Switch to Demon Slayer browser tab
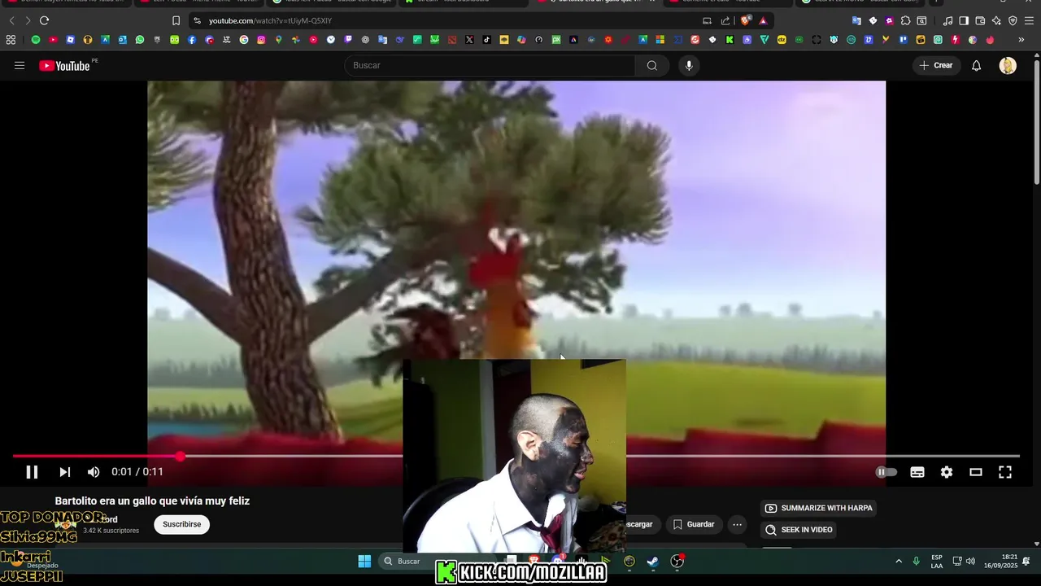The width and height of the screenshot is (1041, 586). [65, 2]
